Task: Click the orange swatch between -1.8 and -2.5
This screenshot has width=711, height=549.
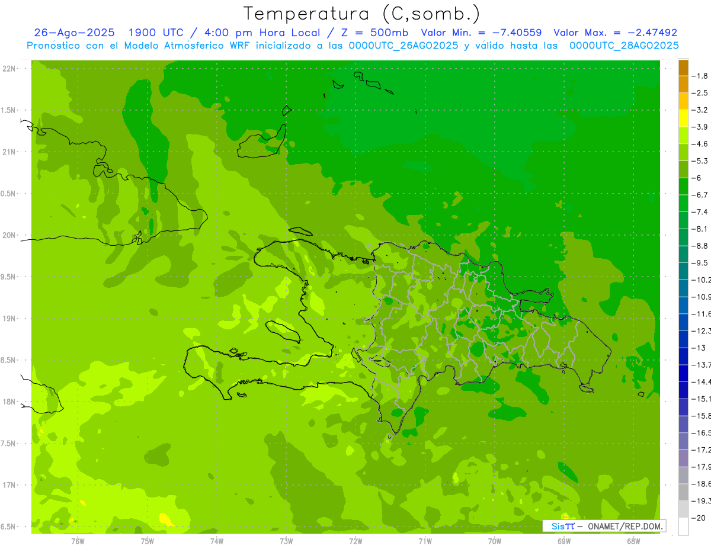Action: pos(683,84)
